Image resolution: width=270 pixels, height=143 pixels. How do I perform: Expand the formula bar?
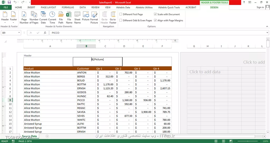tap(267, 33)
